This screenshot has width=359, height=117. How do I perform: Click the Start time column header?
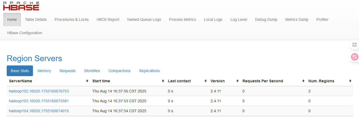click(x=101, y=81)
